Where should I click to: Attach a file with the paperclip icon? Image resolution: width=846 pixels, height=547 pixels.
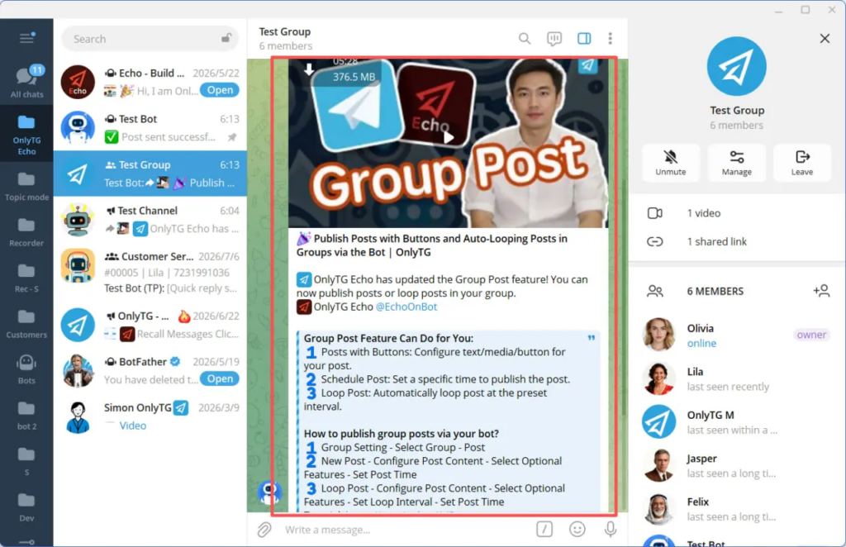(x=264, y=529)
